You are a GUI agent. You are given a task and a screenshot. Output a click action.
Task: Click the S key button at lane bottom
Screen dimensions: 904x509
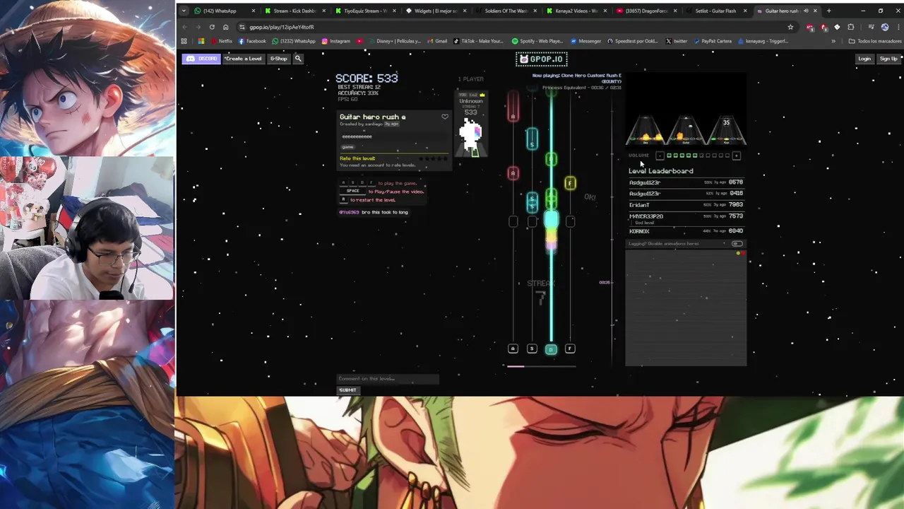click(533, 349)
